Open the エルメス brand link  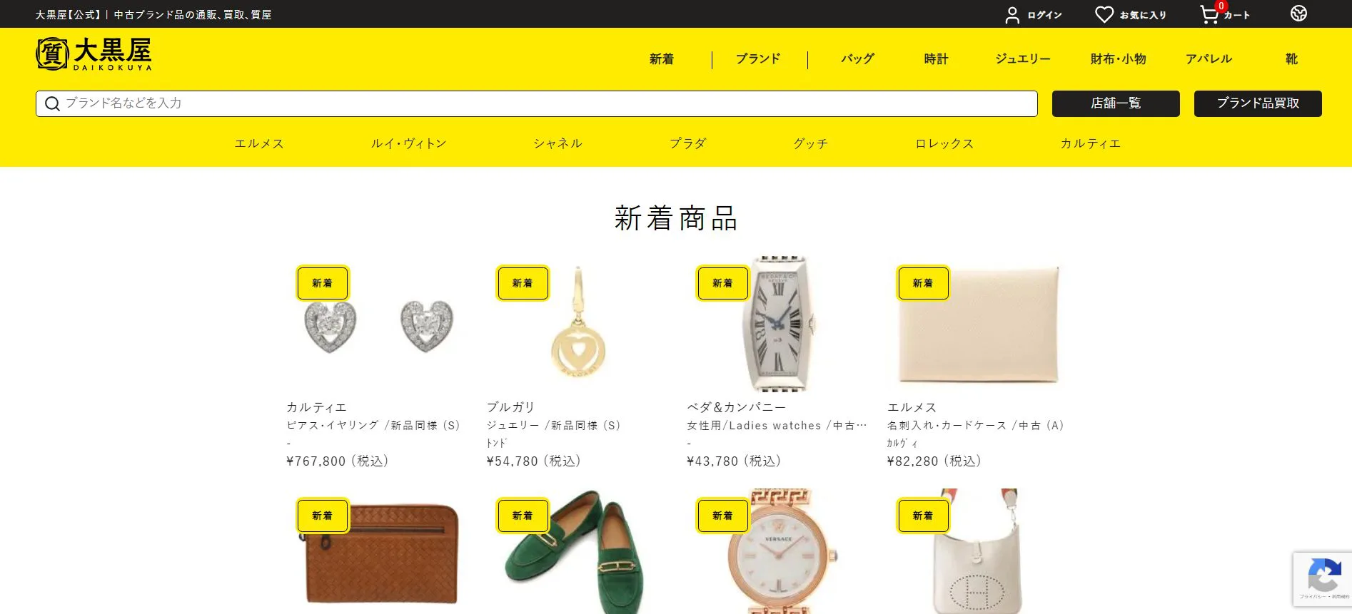pyautogui.click(x=259, y=143)
